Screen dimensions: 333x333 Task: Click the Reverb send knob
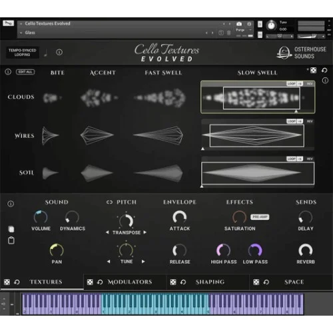point(306,250)
